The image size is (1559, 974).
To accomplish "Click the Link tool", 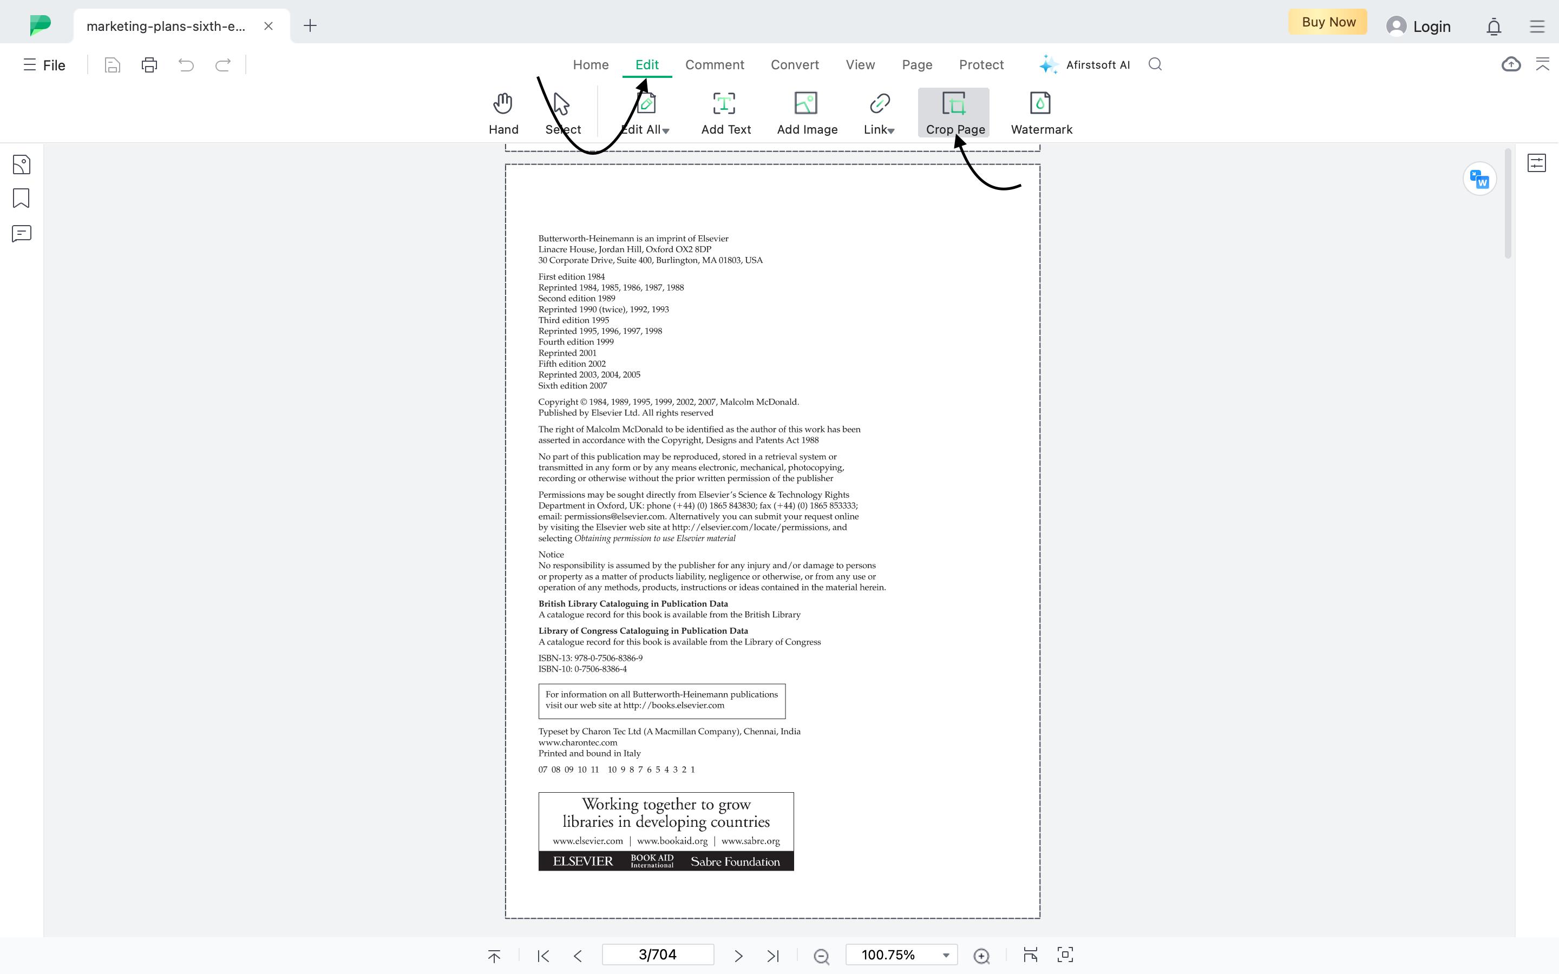I will coord(879,112).
